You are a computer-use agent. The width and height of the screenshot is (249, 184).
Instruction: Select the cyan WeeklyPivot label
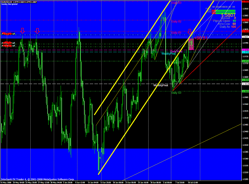[x=169, y=54]
